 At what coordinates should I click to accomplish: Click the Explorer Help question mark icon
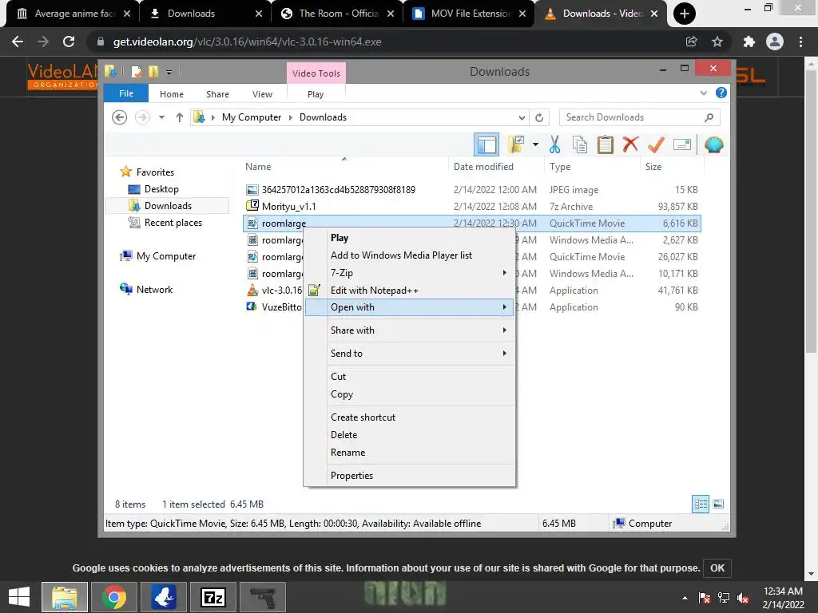(x=721, y=93)
